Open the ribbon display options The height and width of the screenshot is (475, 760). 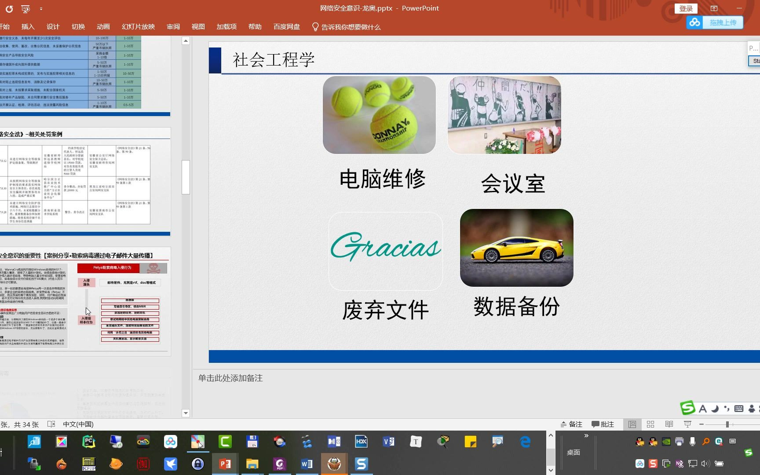click(714, 8)
